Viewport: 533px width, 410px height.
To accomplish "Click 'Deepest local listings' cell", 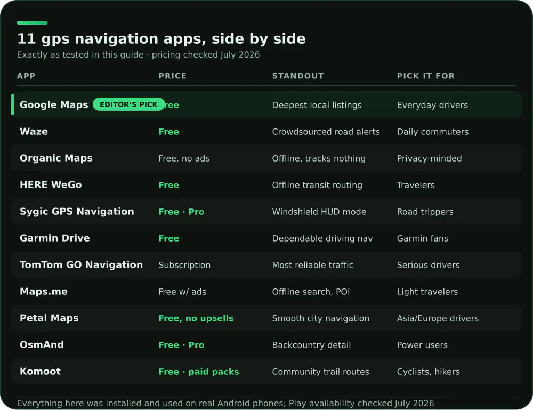I will coord(317,105).
